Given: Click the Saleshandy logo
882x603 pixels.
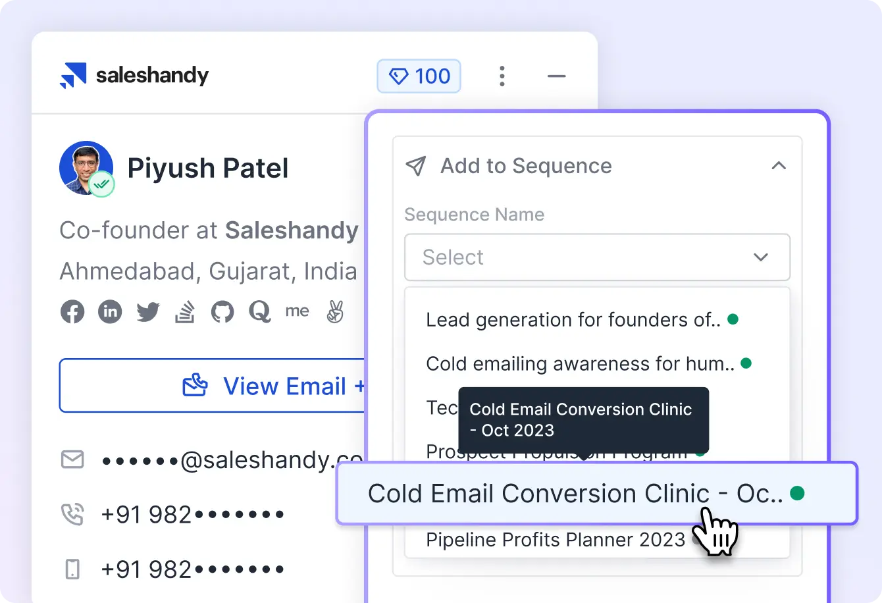Looking at the screenshot, I should (x=134, y=76).
